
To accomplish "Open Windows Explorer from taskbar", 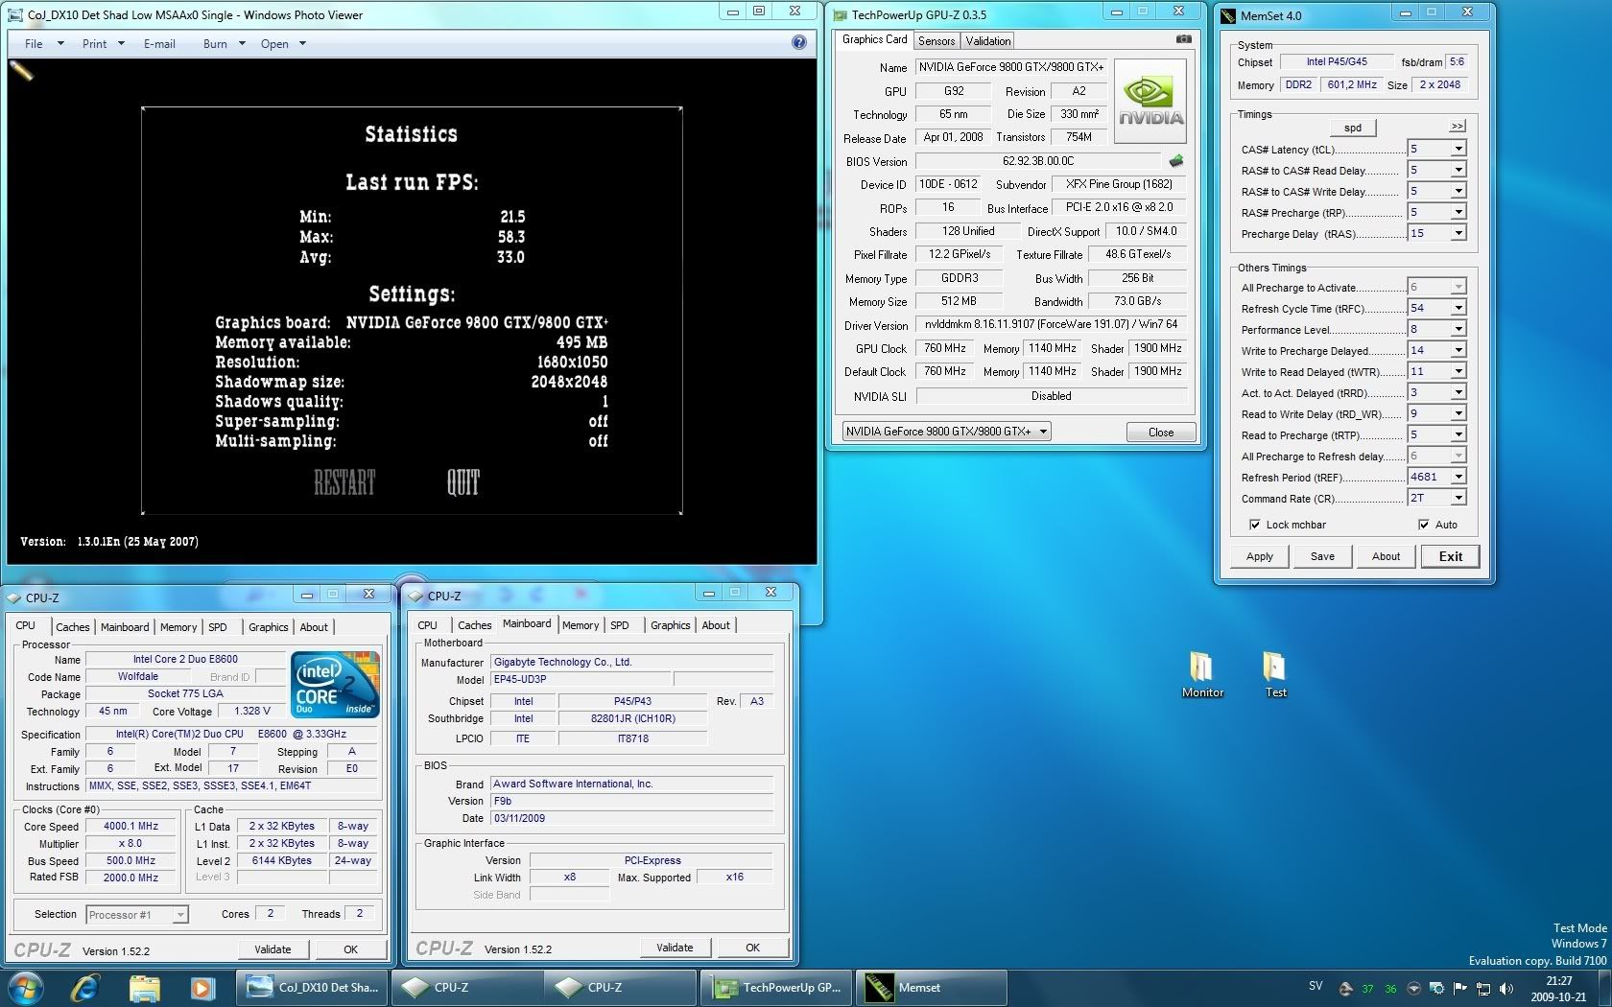I will click(144, 987).
